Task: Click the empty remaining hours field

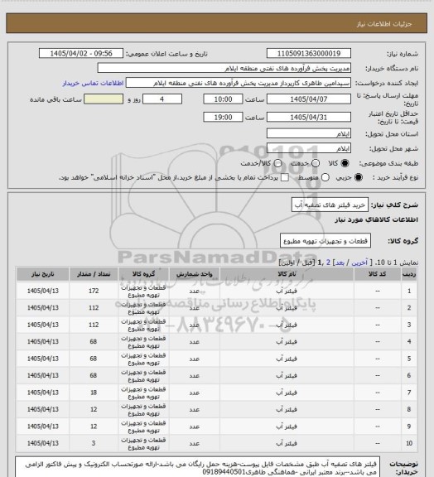Action: pos(104,99)
